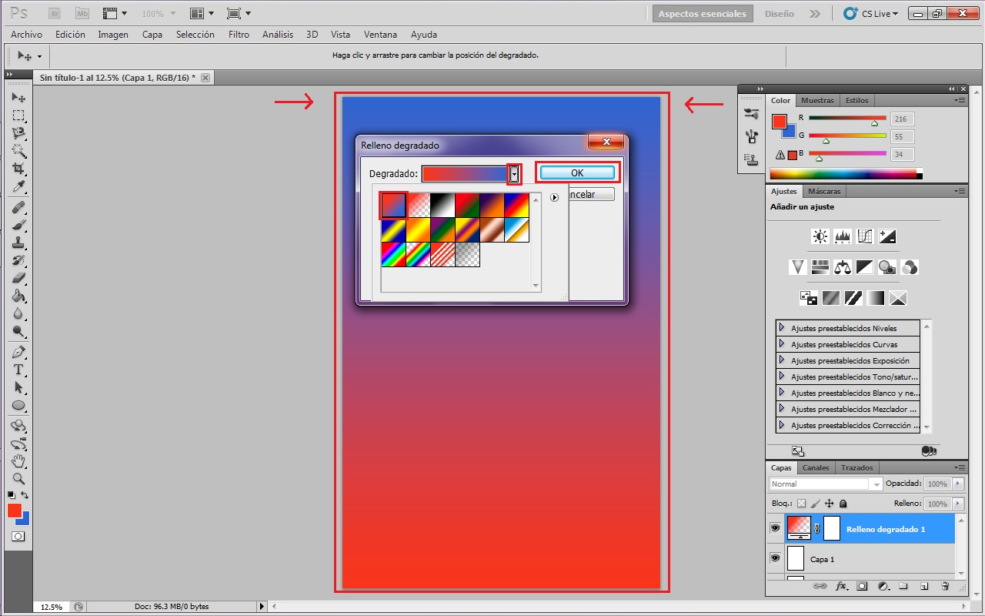Click OK in the Relleno degradado dialog

pyautogui.click(x=576, y=172)
